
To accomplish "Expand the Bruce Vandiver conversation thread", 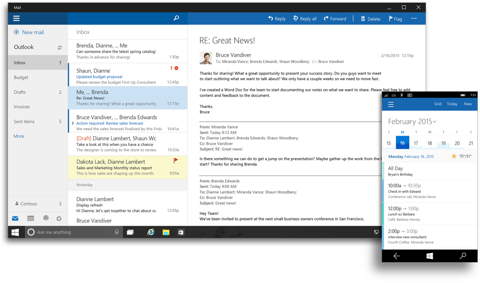I will 73,123.
